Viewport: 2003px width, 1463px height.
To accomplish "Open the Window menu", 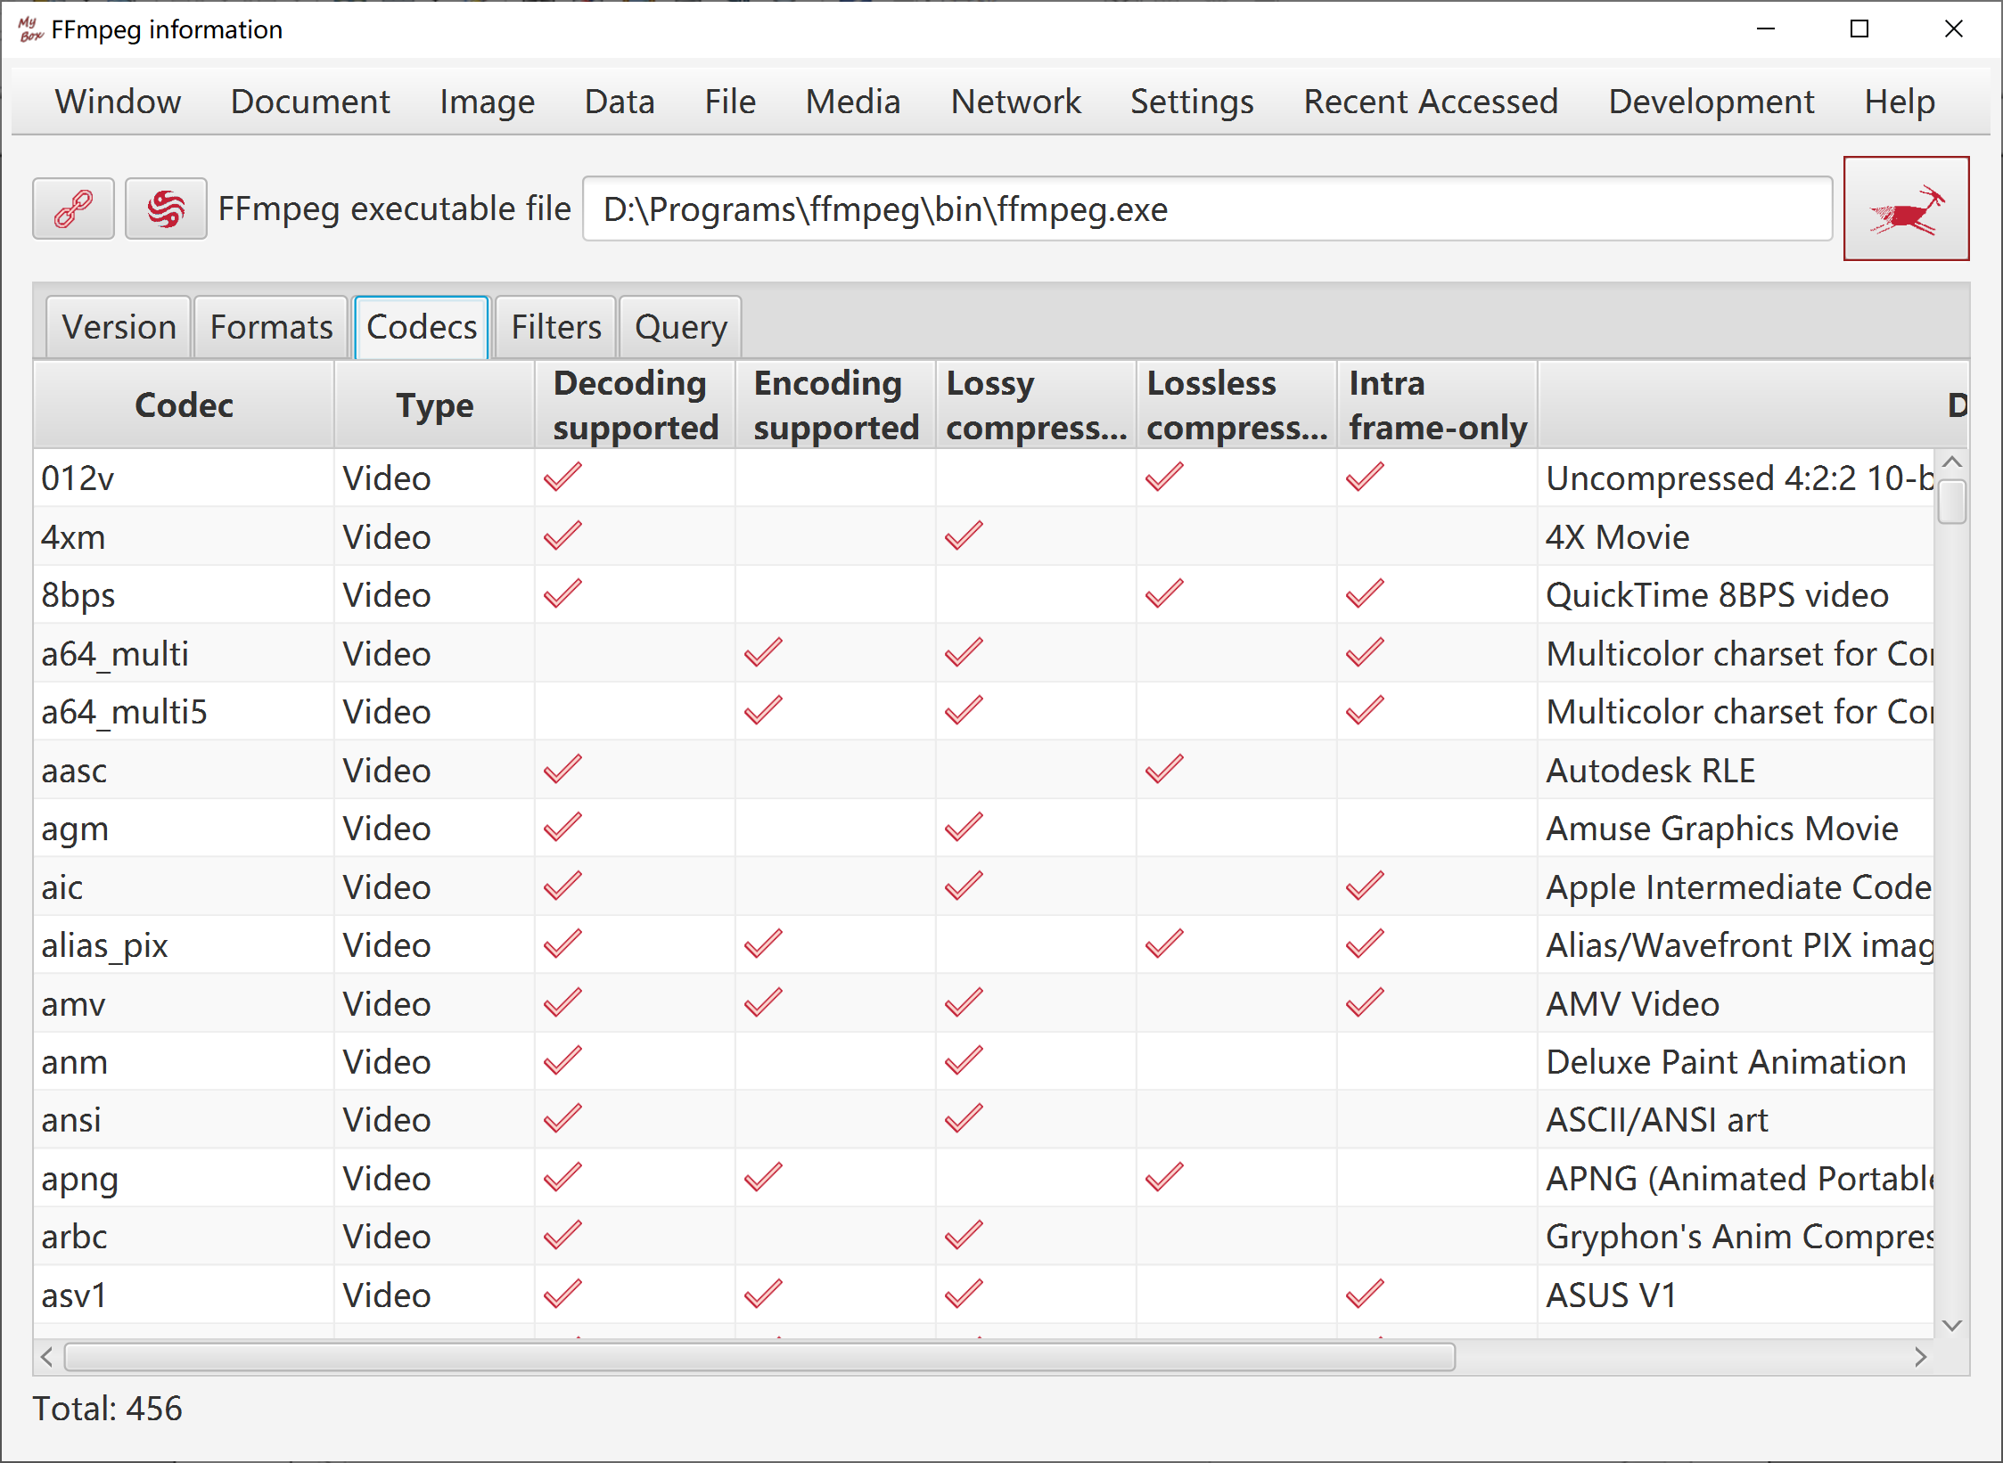I will (118, 102).
